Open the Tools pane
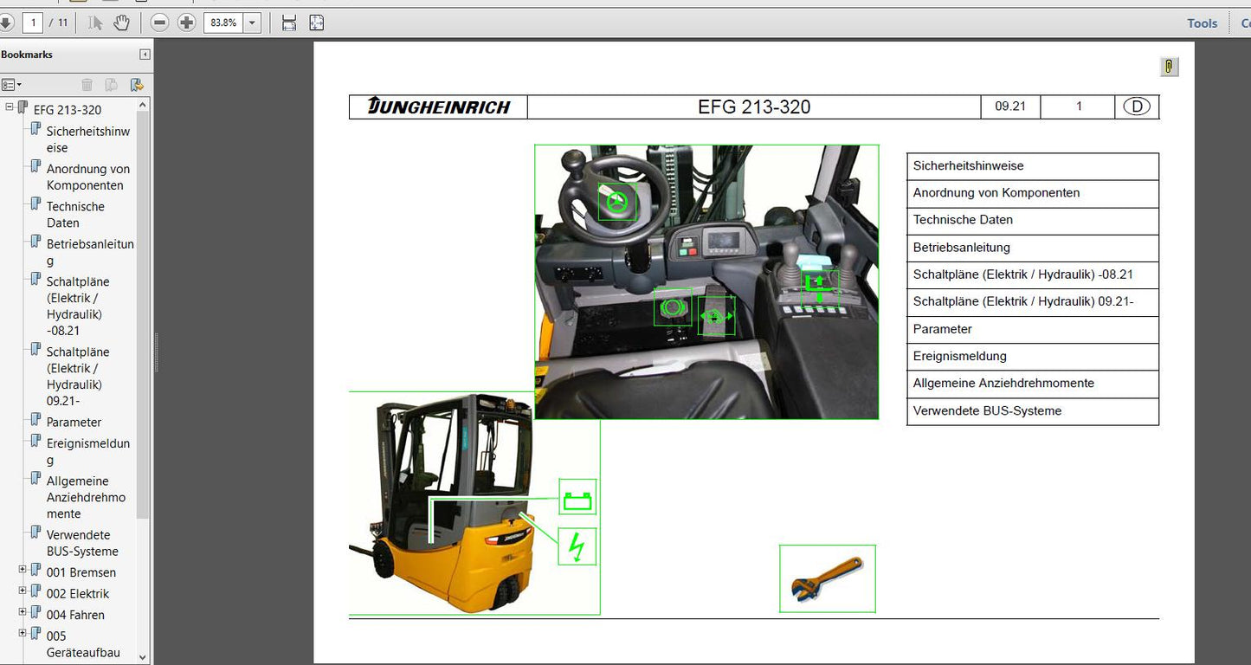 coord(1202,23)
